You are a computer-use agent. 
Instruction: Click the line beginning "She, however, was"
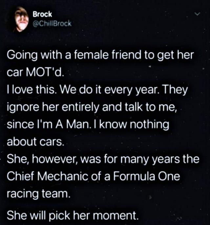click(103, 159)
